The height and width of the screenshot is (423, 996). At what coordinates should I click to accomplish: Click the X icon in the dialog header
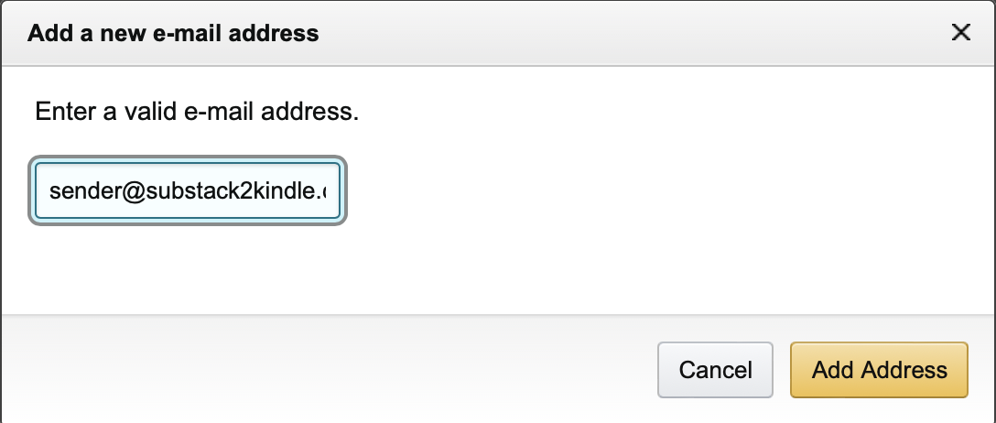tap(960, 33)
